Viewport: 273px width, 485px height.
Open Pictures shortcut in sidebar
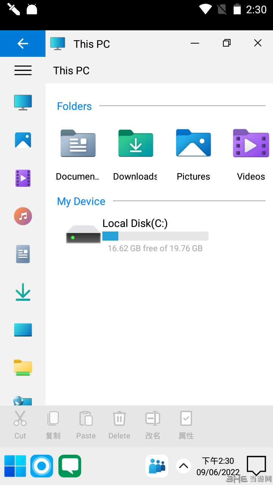pyautogui.click(x=23, y=140)
